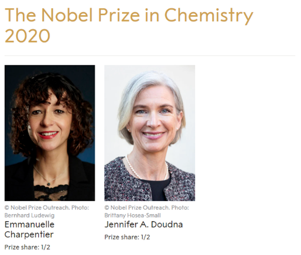This screenshot has width=301, height=255.
Task: Click the Brittany Hosea-Small photo credit
Action: [x=133, y=216]
